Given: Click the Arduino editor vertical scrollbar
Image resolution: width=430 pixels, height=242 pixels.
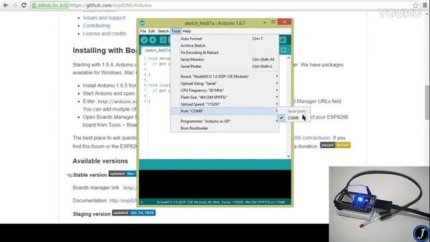Looking at the screenshot, I should click(288, 107).
